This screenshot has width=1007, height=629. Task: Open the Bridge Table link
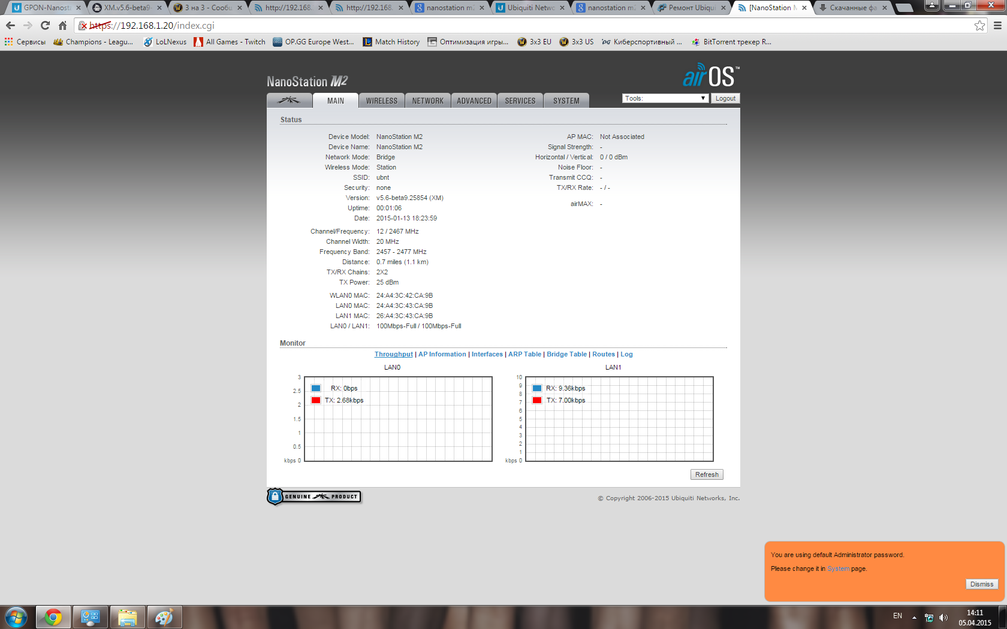(x=566, y=354)
